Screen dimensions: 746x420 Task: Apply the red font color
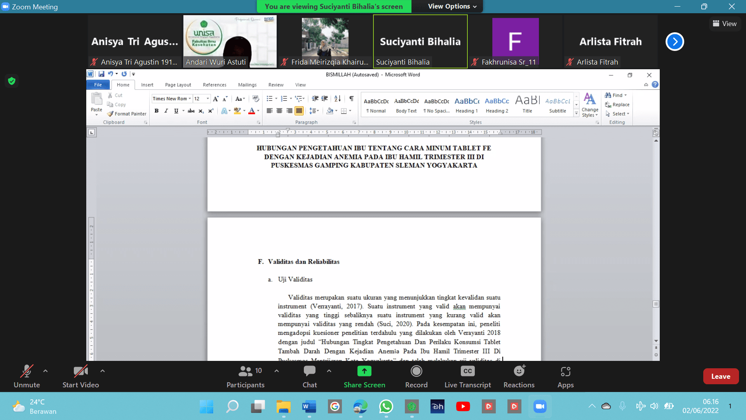point(252,111)
